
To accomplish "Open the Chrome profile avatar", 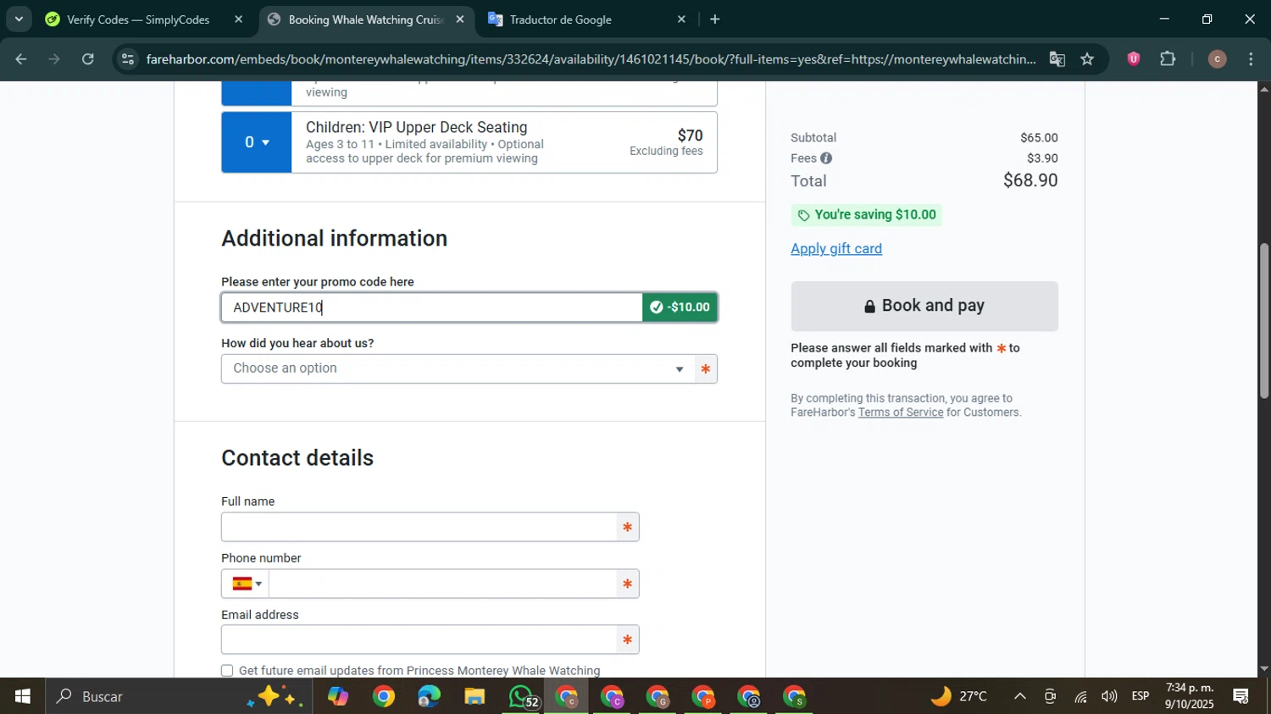I will tap(1217, 58).
